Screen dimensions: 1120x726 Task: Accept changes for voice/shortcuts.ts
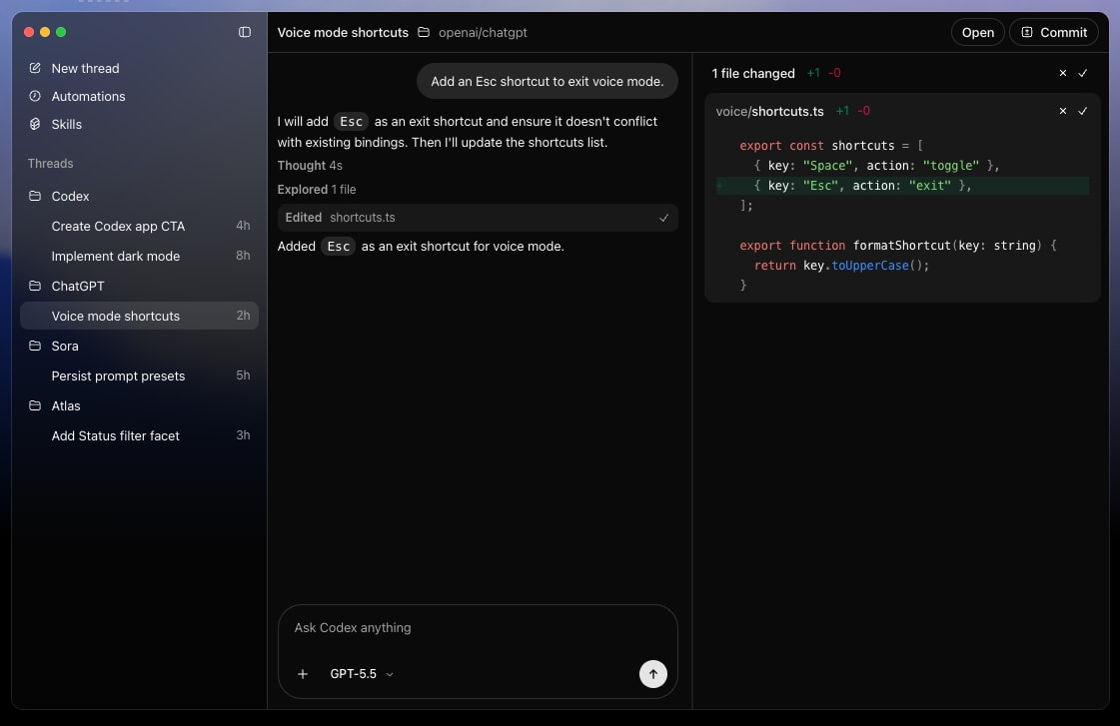coord(1083,111)
